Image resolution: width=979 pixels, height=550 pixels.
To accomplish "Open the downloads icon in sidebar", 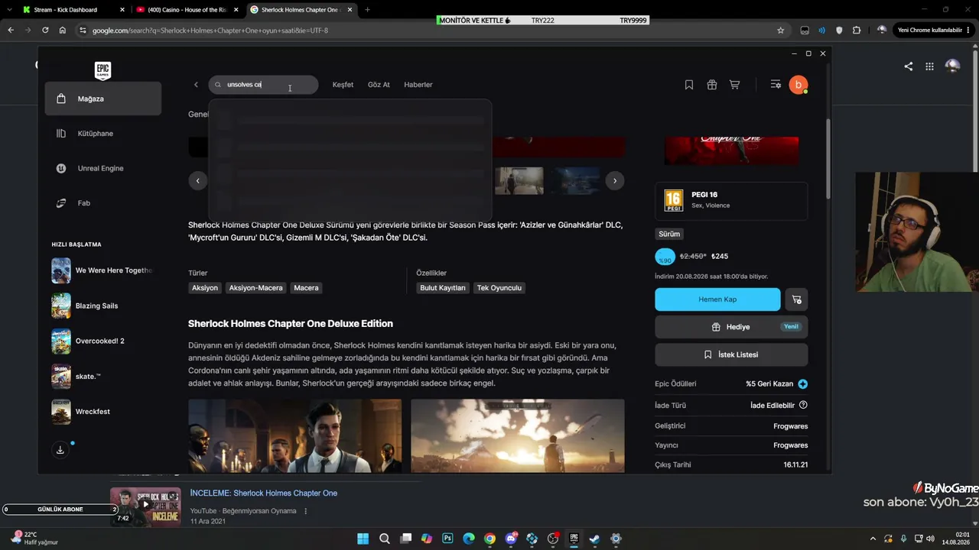I will click(60, 450).
